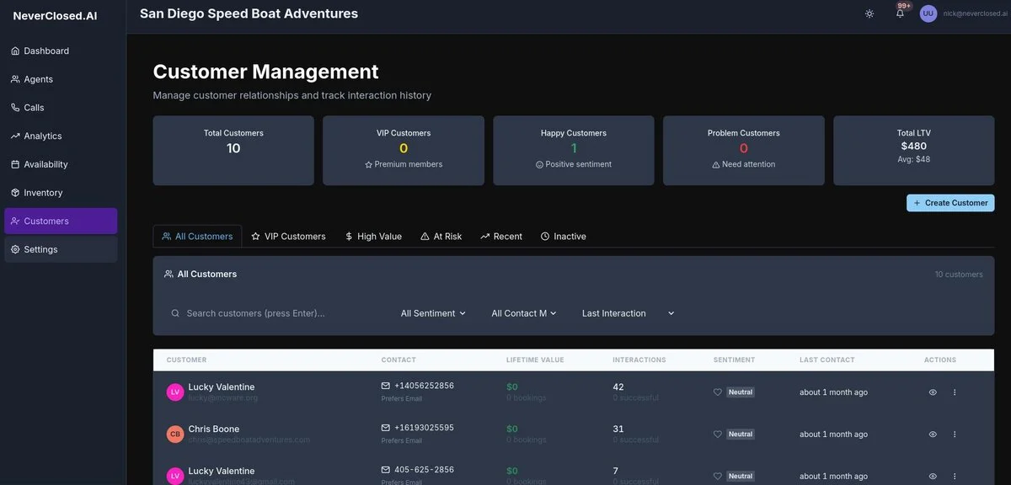Viewport: 1011px width, 485px height.
Task: Expand the All Sentiment filter dropdown
Action: point(433,313)
